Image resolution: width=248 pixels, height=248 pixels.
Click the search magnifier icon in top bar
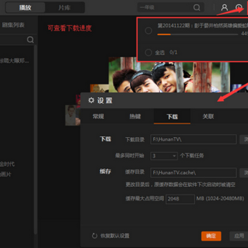click(196, 8)
